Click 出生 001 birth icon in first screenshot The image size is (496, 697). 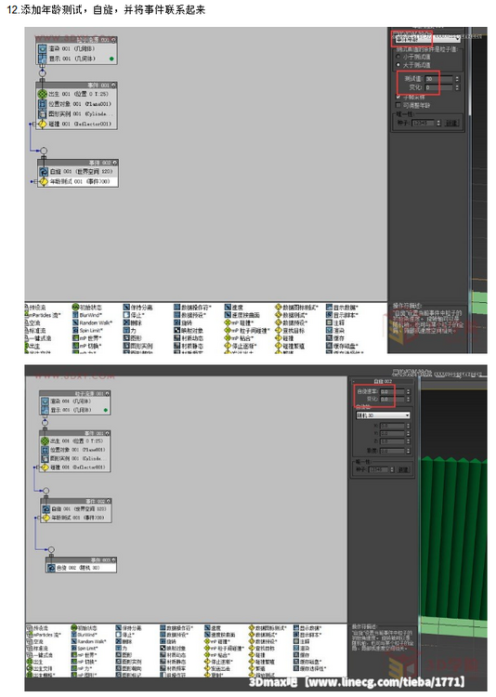click(42, 94)
